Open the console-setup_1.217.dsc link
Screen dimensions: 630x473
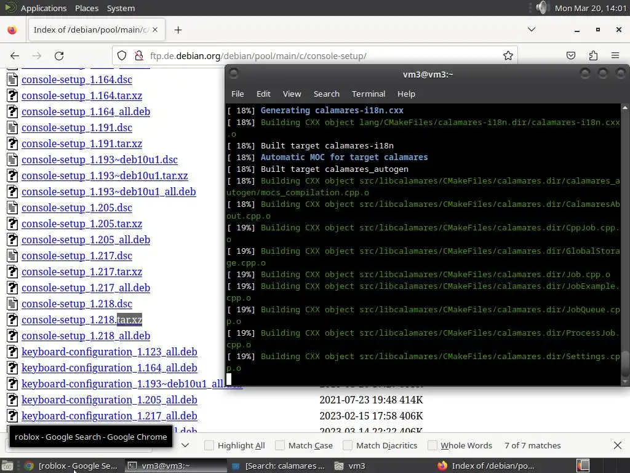[77, 256]
